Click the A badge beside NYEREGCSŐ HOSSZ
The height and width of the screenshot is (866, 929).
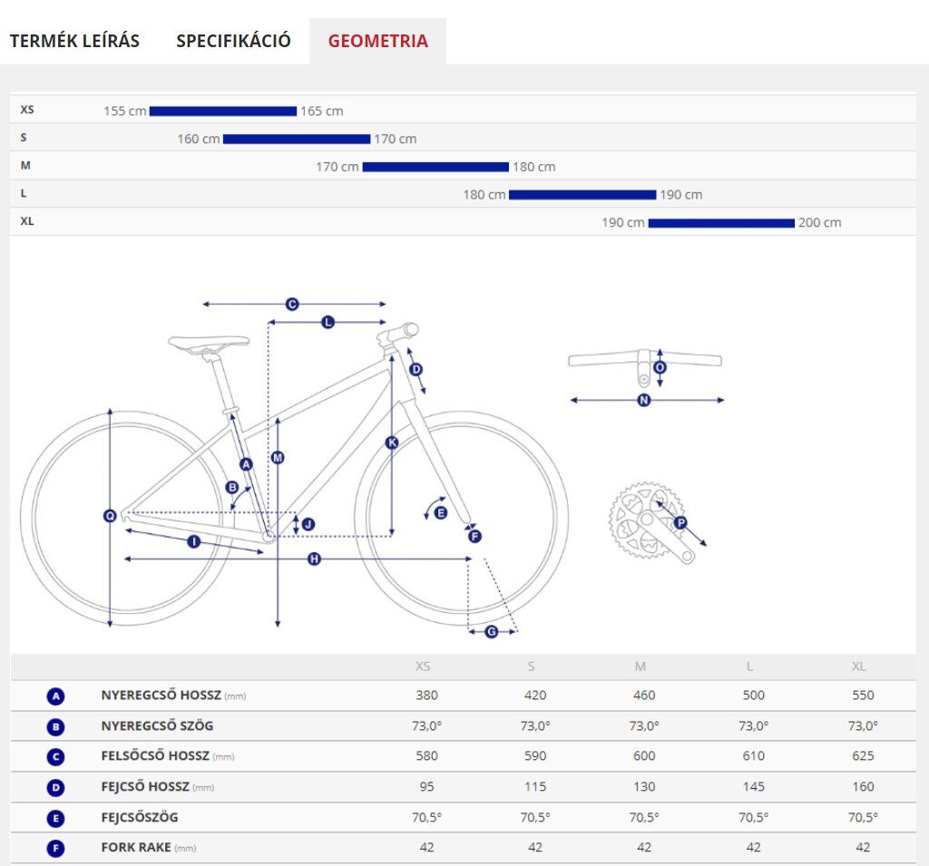(56, 696)
